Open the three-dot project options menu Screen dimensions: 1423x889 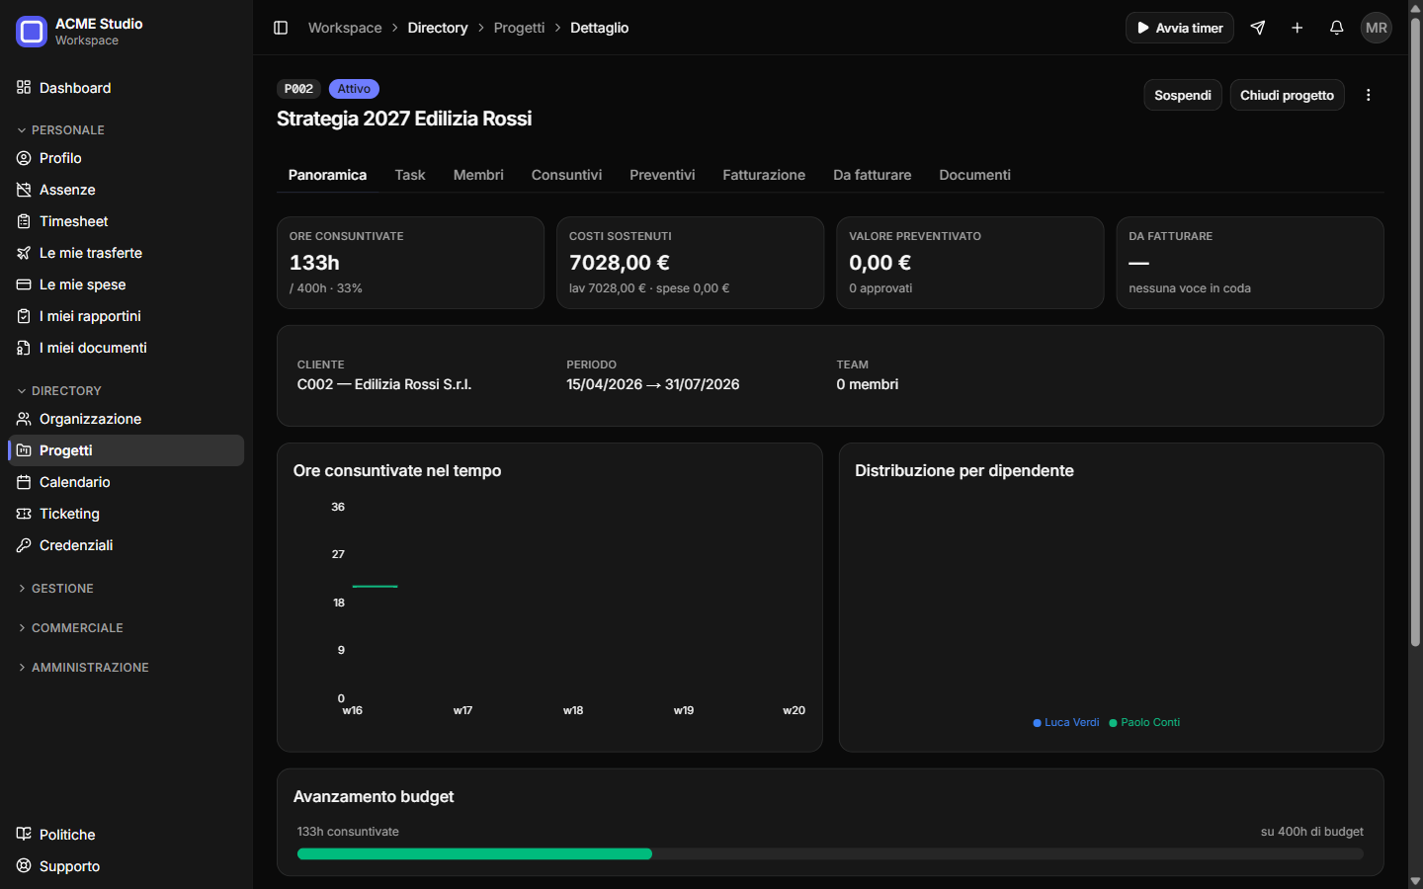(1369, 95)
